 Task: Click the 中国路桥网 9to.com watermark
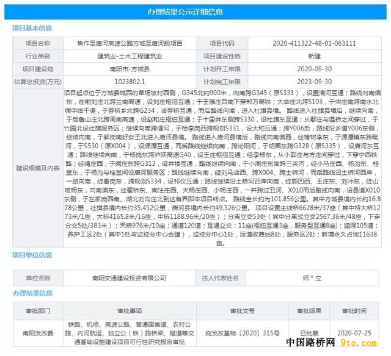coord(331,343)
